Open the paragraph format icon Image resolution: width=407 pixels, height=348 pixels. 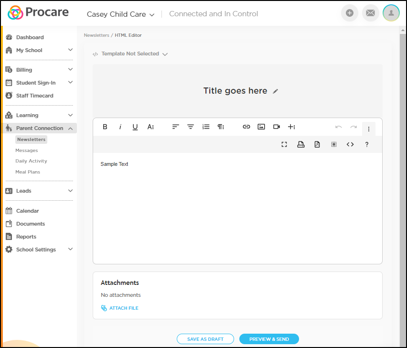tap(221, 127)
